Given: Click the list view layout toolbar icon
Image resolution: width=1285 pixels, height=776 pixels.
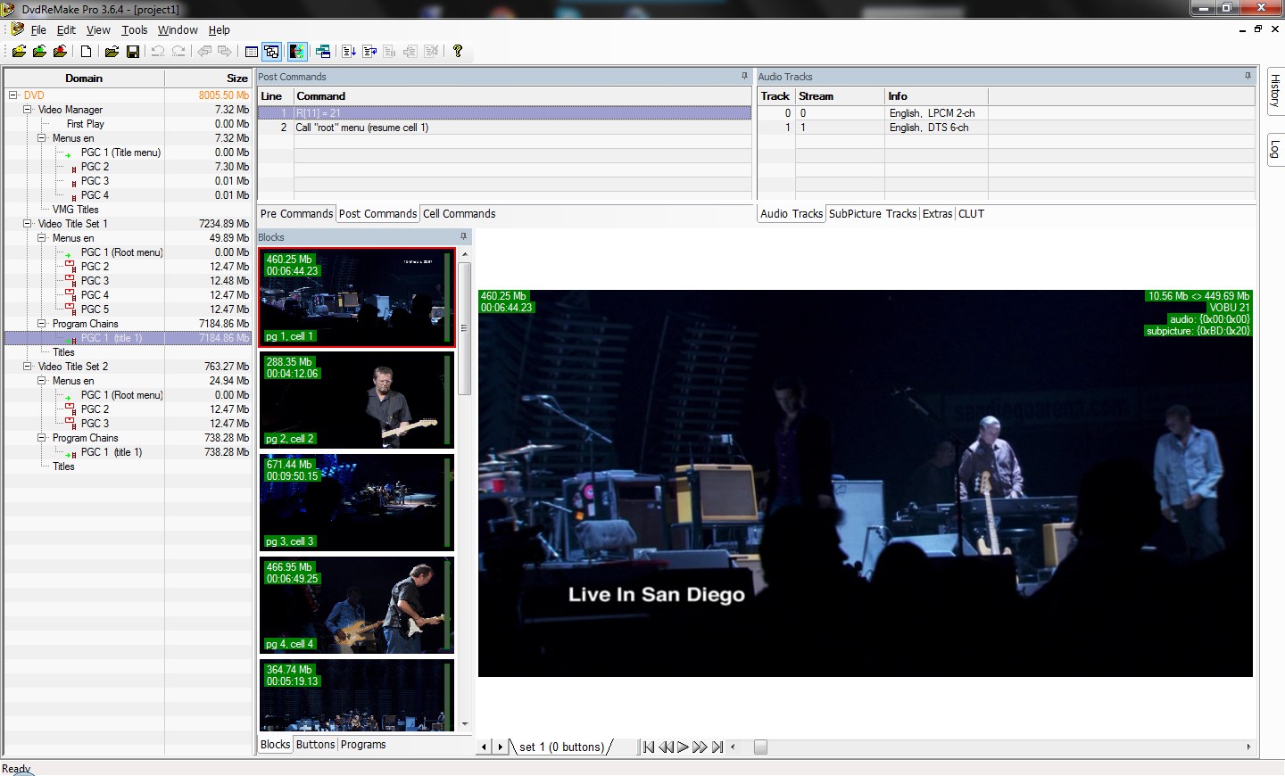Looking at the screenshot, I should (x=251, y=52).
